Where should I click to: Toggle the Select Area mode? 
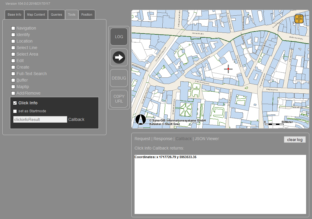coord(13,54)
